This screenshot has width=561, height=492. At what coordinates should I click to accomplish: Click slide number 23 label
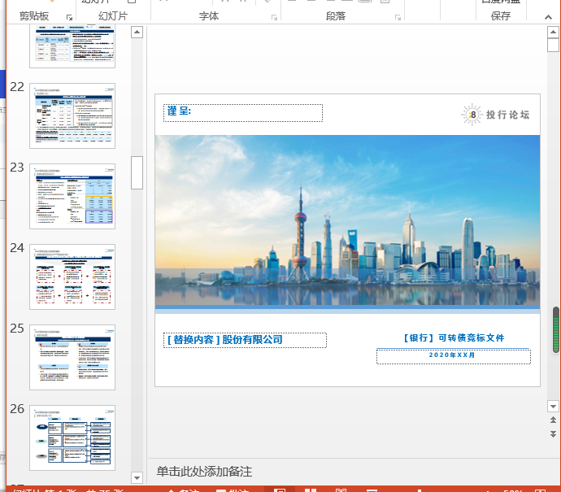(17, 168)
